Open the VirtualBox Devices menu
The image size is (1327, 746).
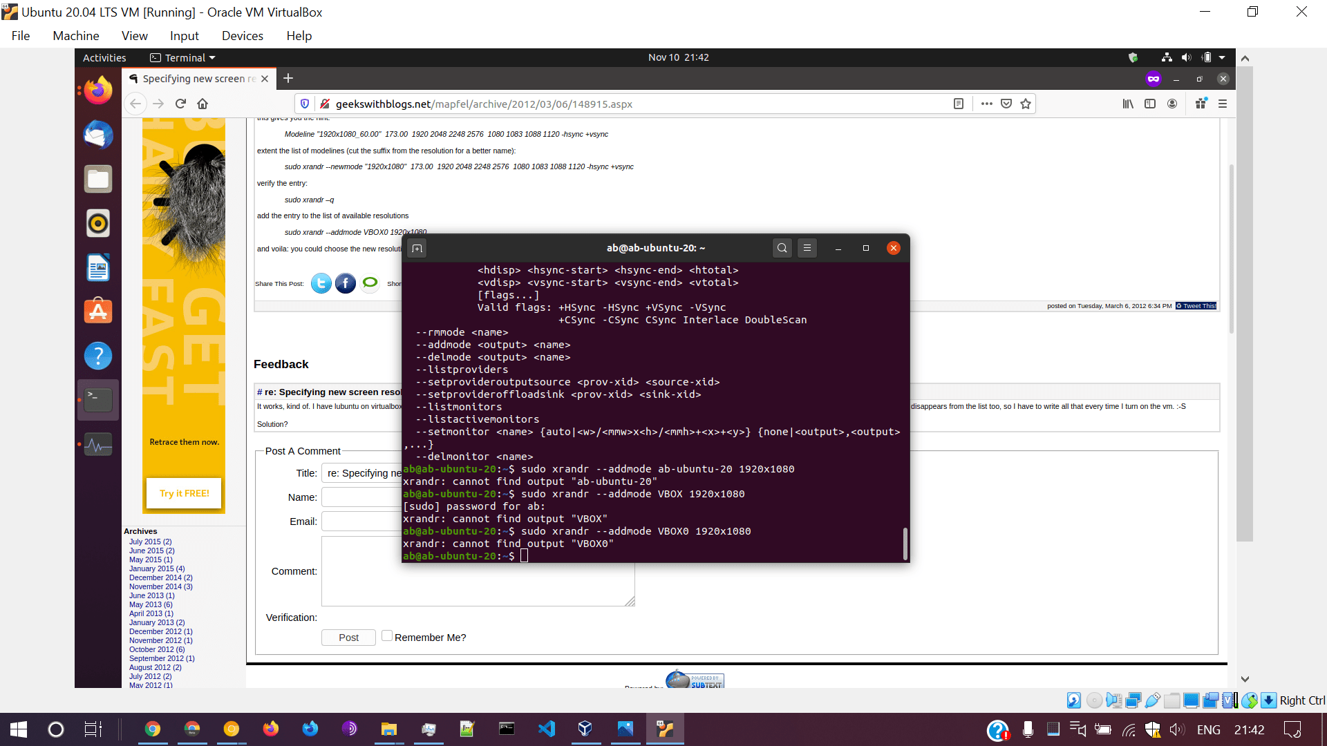pyautogui.click(x=242, y=36)
